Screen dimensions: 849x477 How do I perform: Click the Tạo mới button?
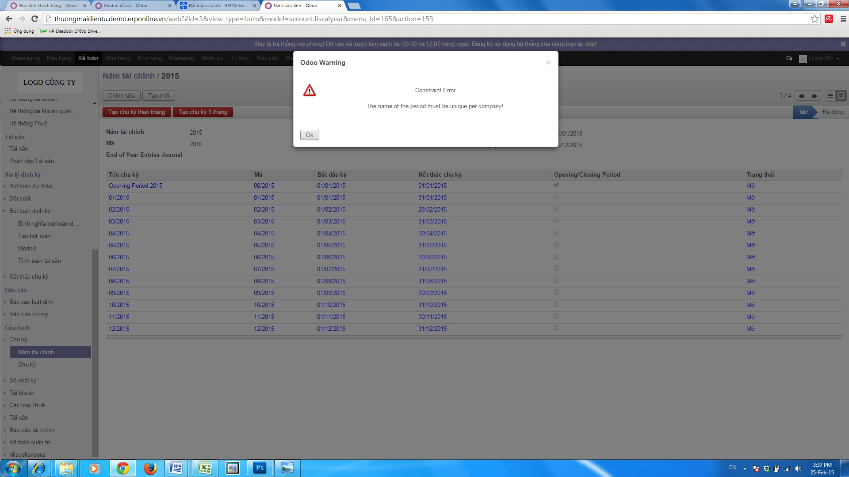(x=159, y=95)
